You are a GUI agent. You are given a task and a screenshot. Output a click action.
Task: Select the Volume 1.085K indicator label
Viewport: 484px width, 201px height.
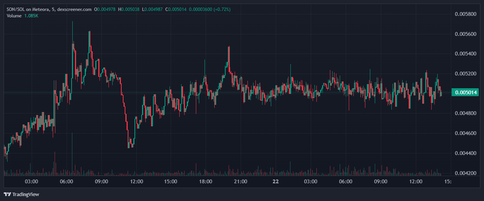[23, 15]
